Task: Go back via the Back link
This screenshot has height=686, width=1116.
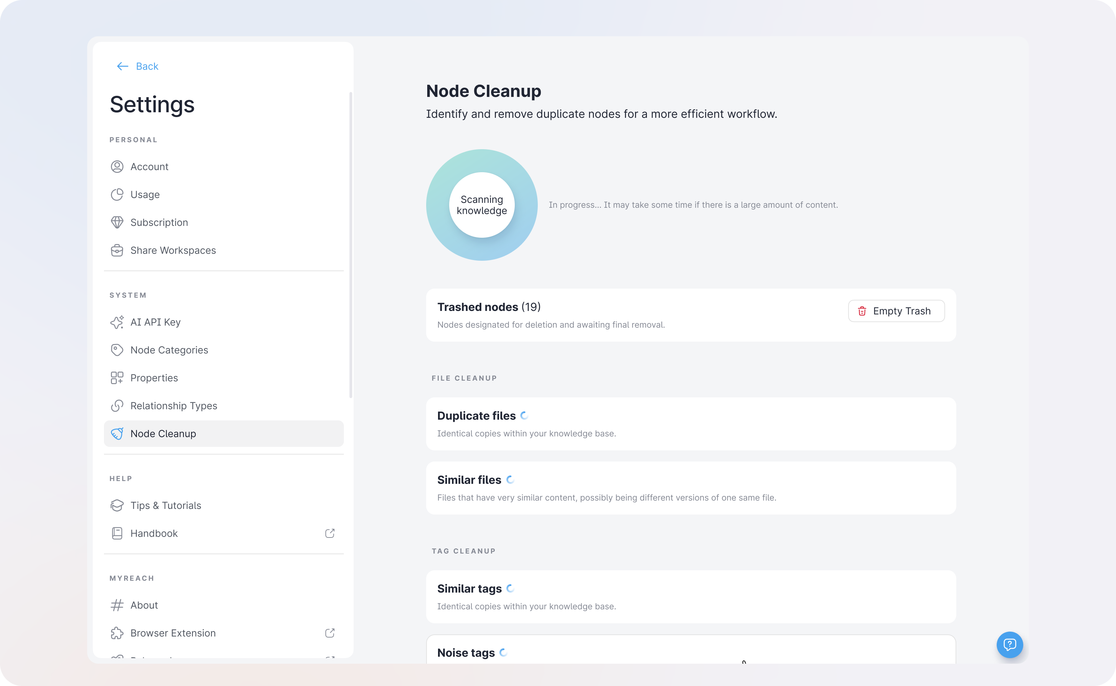Action: 137,66
